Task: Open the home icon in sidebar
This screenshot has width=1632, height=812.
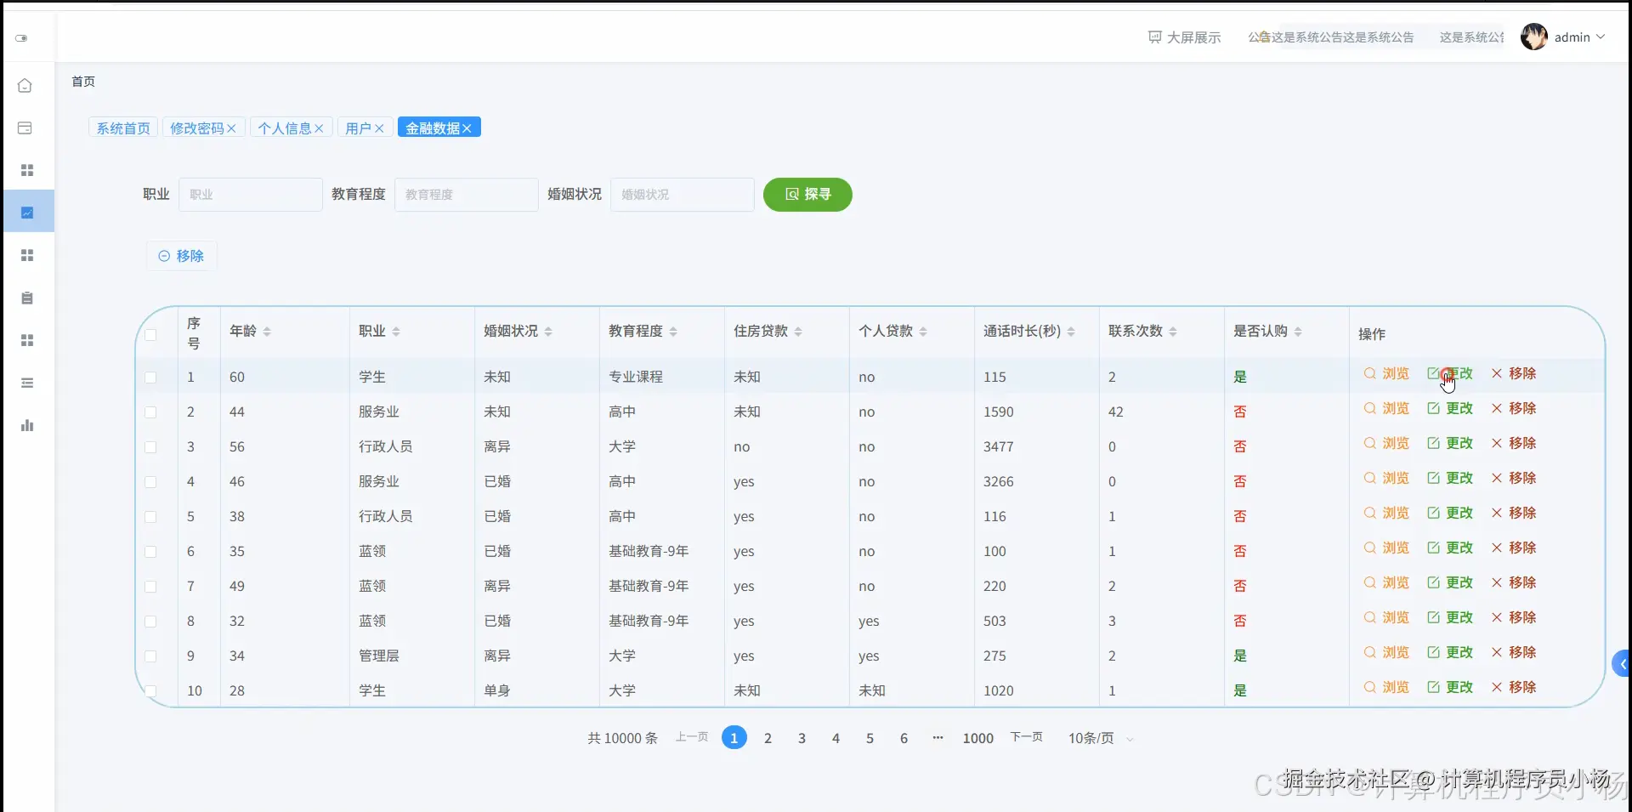Action: [x=25, y=85]
